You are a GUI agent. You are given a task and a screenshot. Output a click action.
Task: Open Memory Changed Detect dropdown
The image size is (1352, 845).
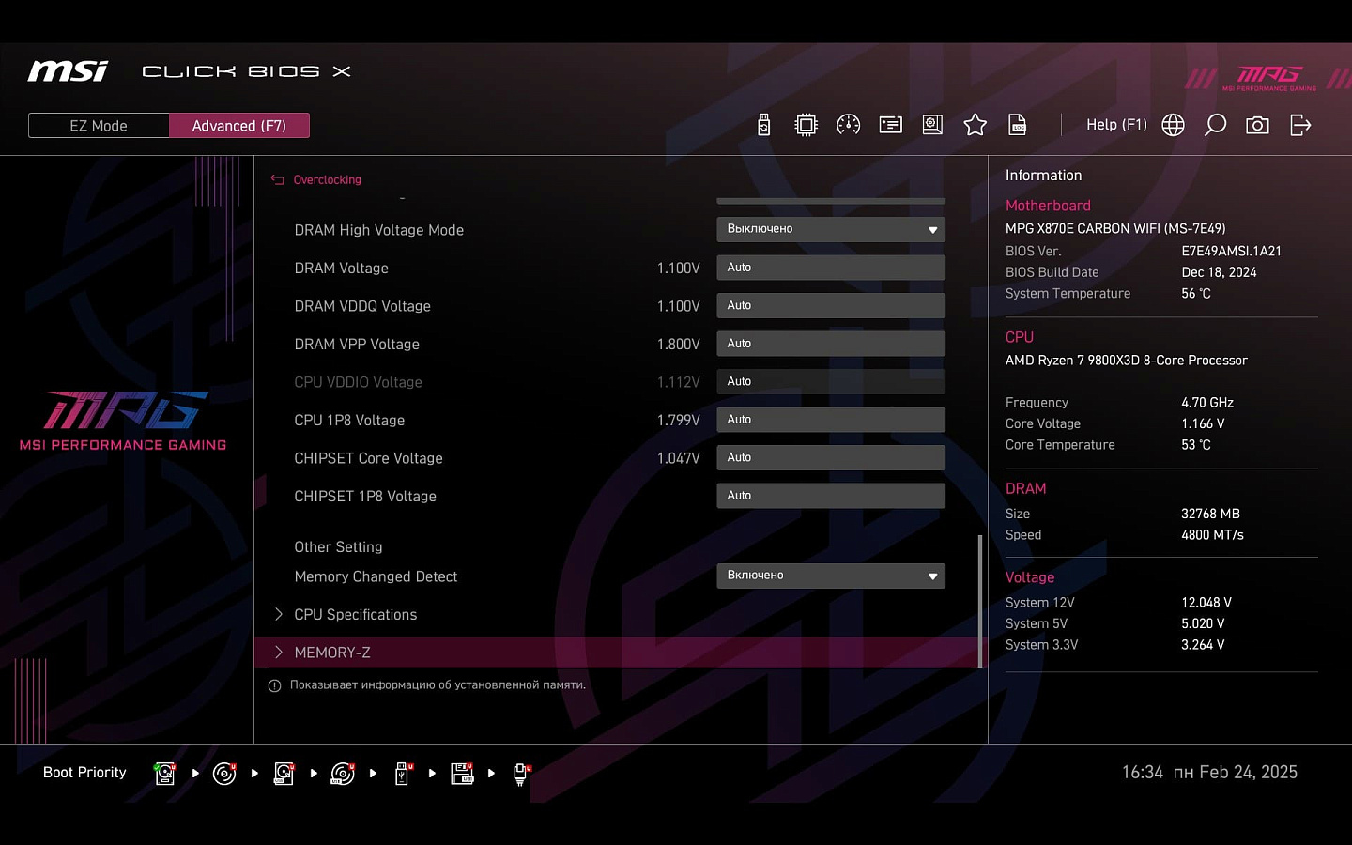(831, 576)
